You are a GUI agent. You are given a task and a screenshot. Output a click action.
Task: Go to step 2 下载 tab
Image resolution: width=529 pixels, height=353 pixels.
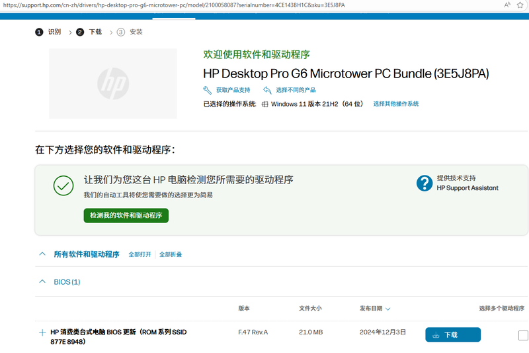coord(89,32)
